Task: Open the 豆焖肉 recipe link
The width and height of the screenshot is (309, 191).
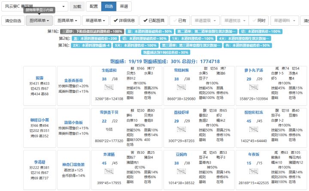Action: 181,155
